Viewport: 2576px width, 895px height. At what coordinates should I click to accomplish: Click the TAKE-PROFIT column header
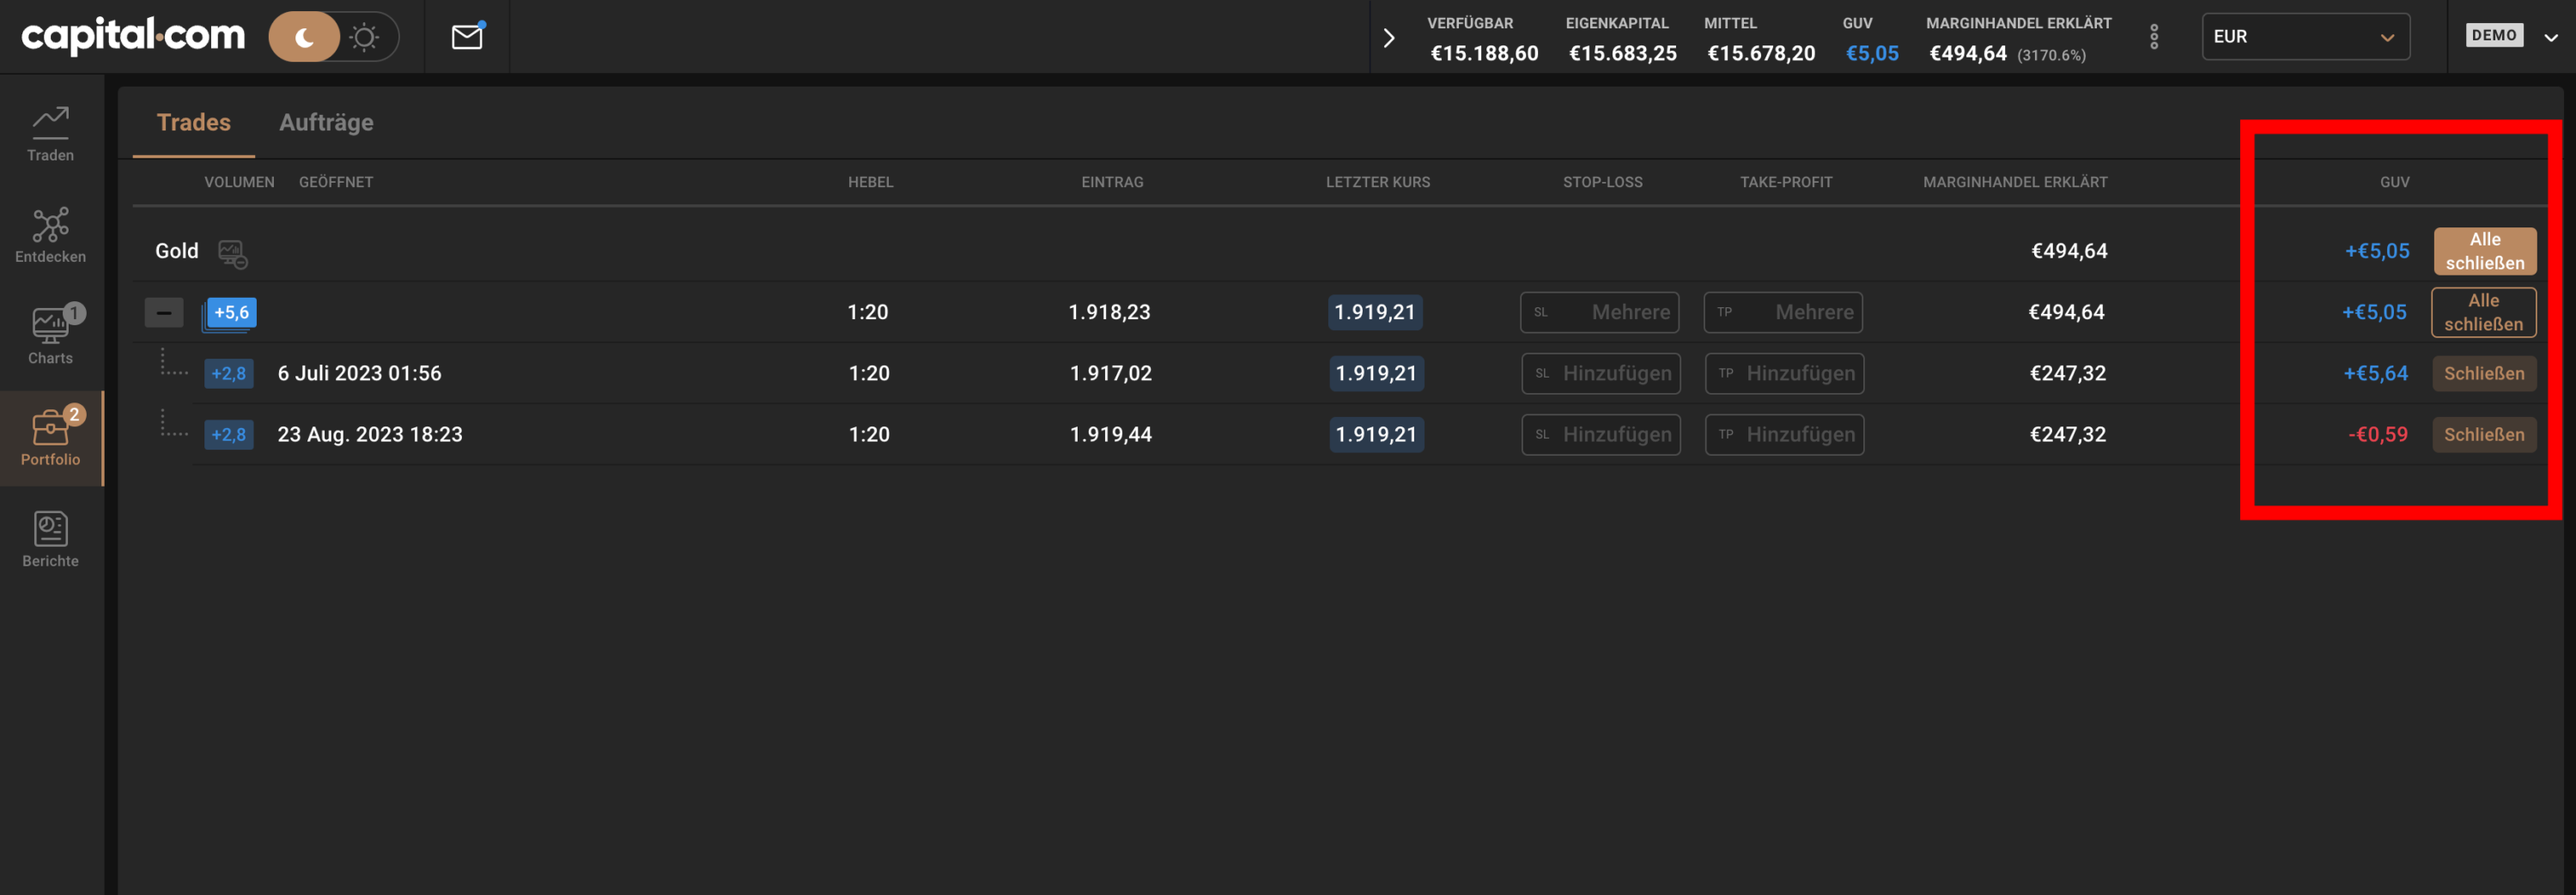pos(1786,182)
